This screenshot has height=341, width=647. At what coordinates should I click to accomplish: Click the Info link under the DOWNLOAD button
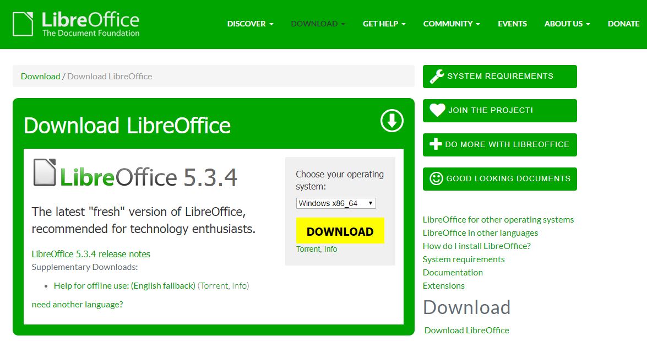pos(330,250)
